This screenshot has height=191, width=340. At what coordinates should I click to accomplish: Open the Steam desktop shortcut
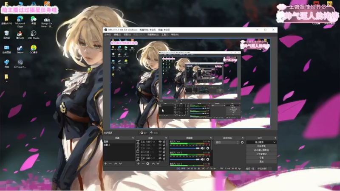tap(20, 49)
